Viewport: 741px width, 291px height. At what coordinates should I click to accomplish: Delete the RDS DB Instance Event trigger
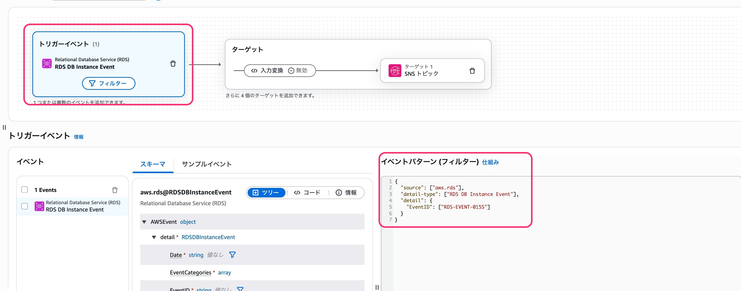point(173,63)
